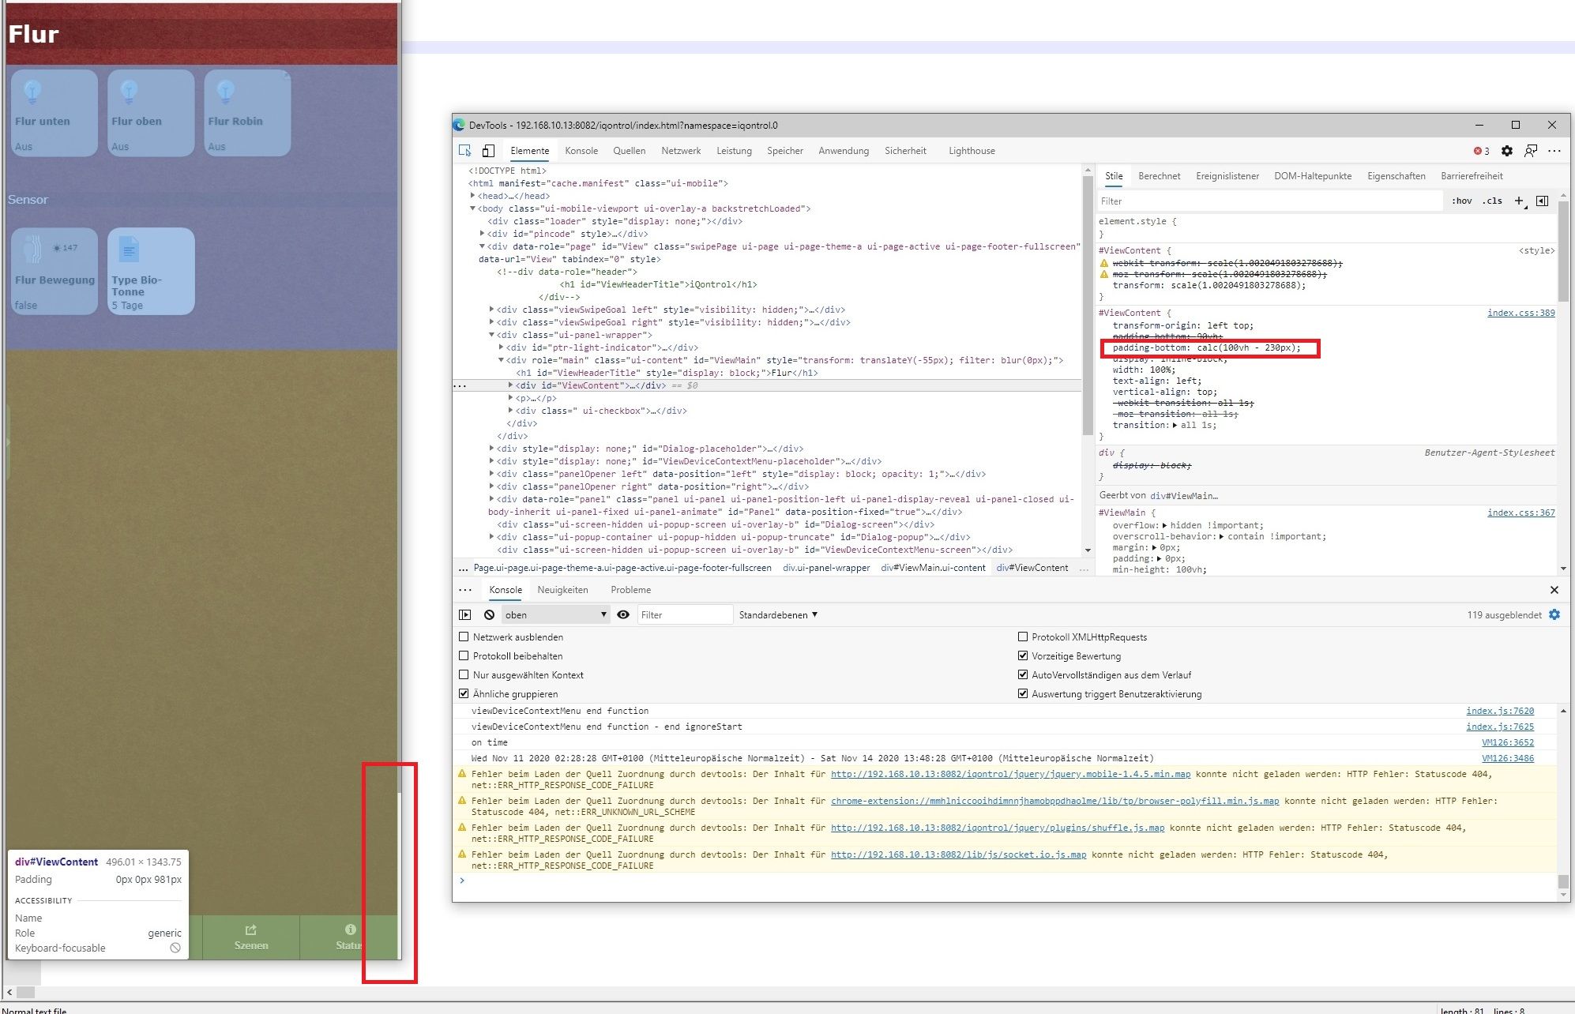Viewport: 1575px width, 1014px height.
Task: Close the console drawer
Action: pyautogui.click(x=1554, y=590)
